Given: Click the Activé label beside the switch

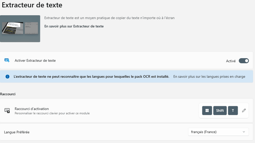Looking at the screenshot, I should (x=231, y=61).
